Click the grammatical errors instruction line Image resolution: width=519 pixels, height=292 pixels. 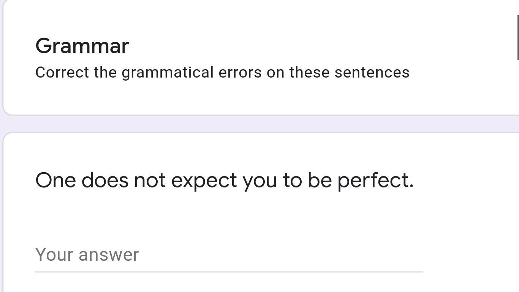tap(222, 72)
